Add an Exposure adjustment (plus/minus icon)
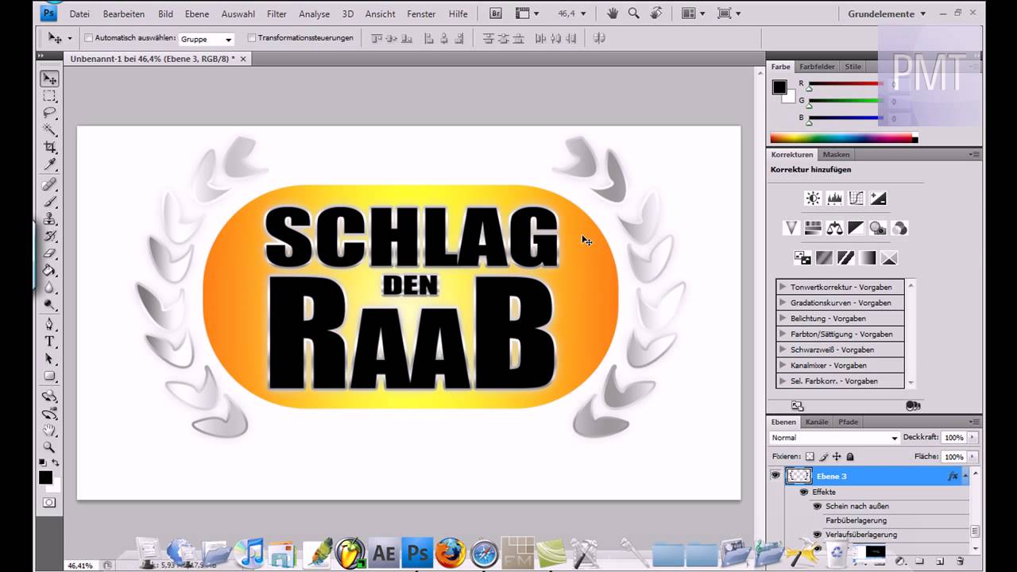Screen dimensions: 1017x572 coord(878,199)
